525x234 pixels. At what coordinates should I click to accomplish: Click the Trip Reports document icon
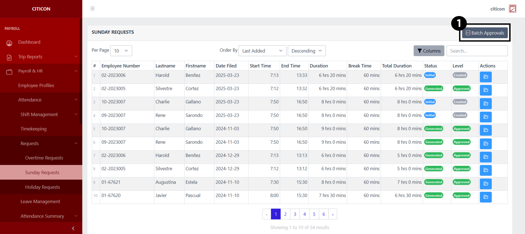click(9, 57)
